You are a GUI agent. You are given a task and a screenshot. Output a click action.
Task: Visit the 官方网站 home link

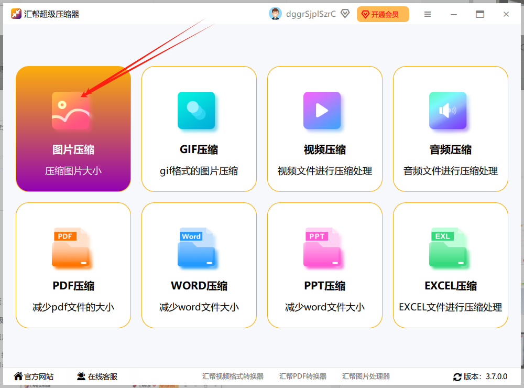34,376
